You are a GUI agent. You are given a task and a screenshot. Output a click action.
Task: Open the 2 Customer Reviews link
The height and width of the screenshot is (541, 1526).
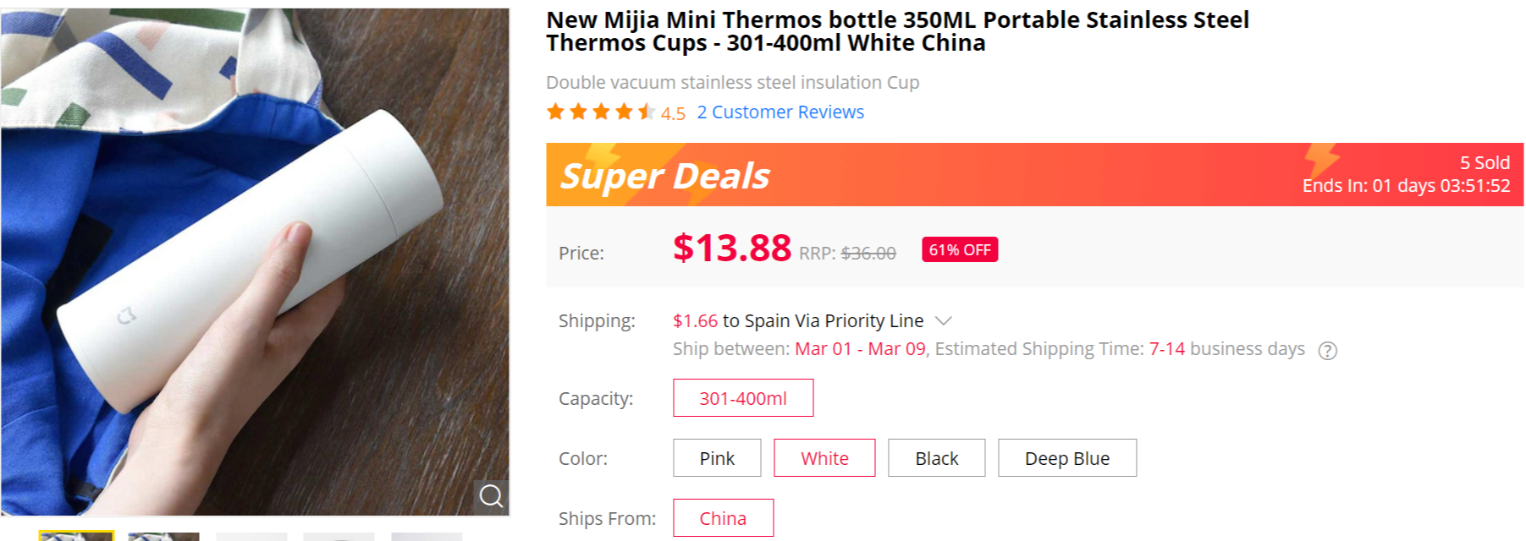[x=780, y=112]
